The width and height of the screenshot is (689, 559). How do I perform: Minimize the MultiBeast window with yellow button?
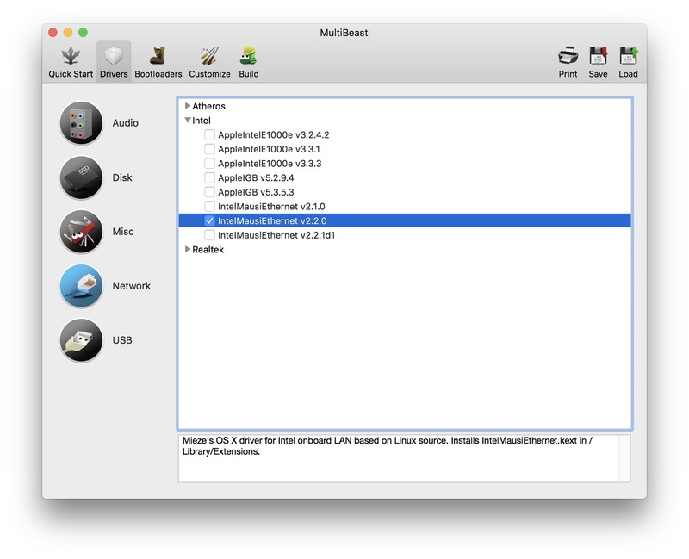(68, 33)
